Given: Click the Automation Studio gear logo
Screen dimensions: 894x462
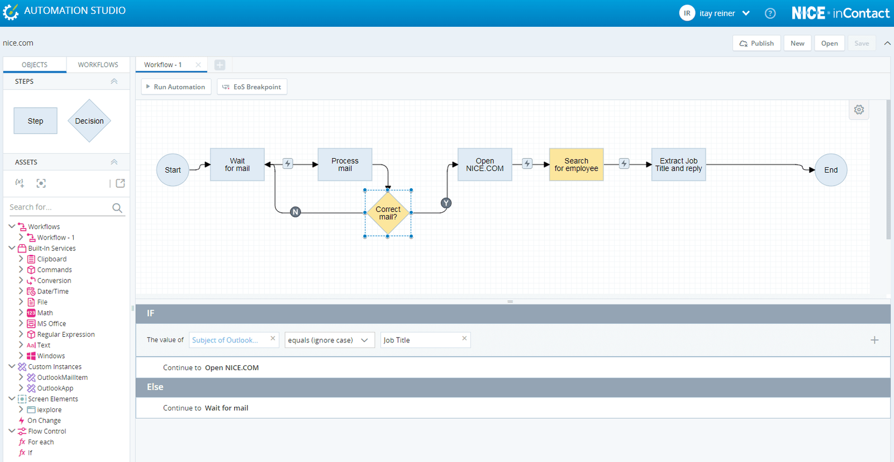Looking at the screenshot, I should pyautogui.click(x=11, y=12).
